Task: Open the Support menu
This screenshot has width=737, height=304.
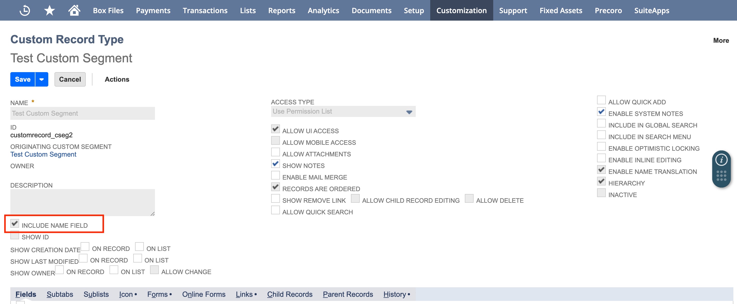Action: point(513,11)
